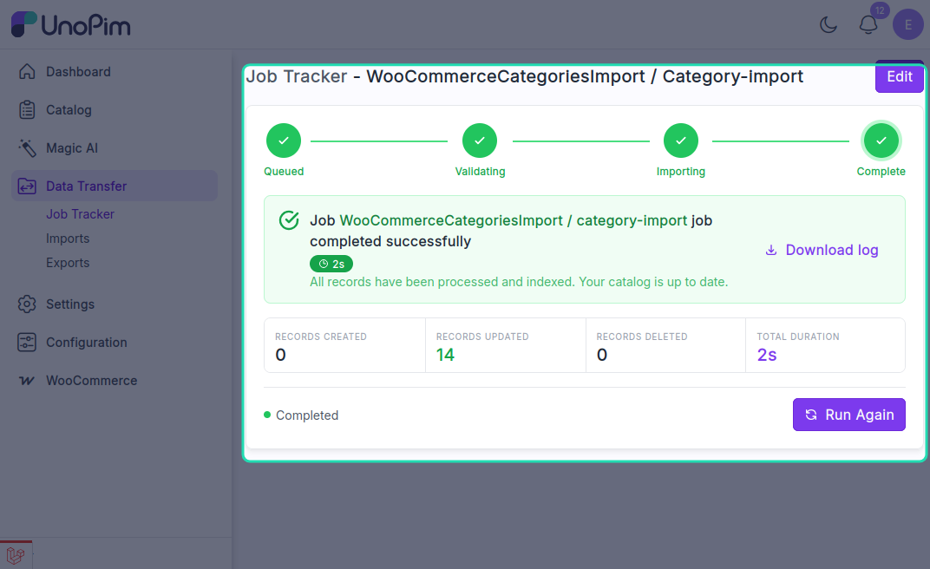Click the 2s duration badge
The image size is (930, 569).
(331, 264)
